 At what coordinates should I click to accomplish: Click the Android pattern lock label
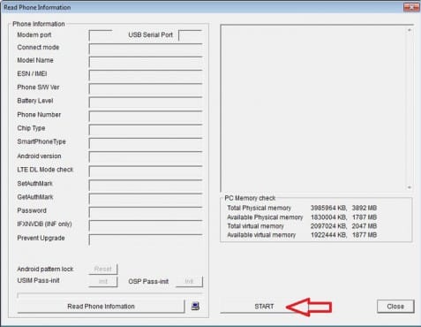coord(45,269)
